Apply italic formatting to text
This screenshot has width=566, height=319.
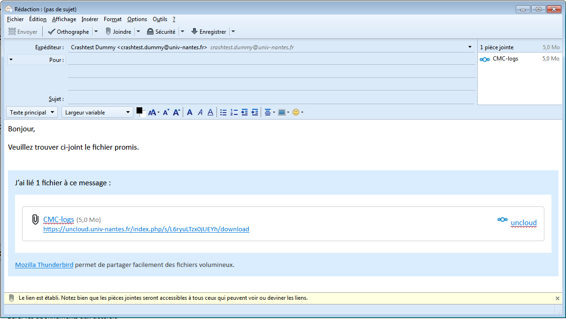[200, 112]
